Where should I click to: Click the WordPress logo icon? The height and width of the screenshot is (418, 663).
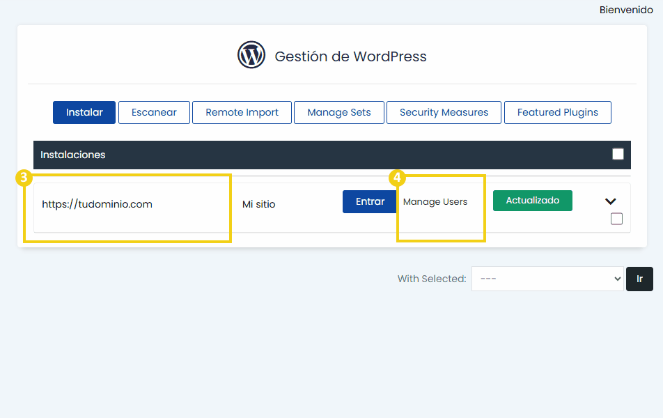click(251, 55)
